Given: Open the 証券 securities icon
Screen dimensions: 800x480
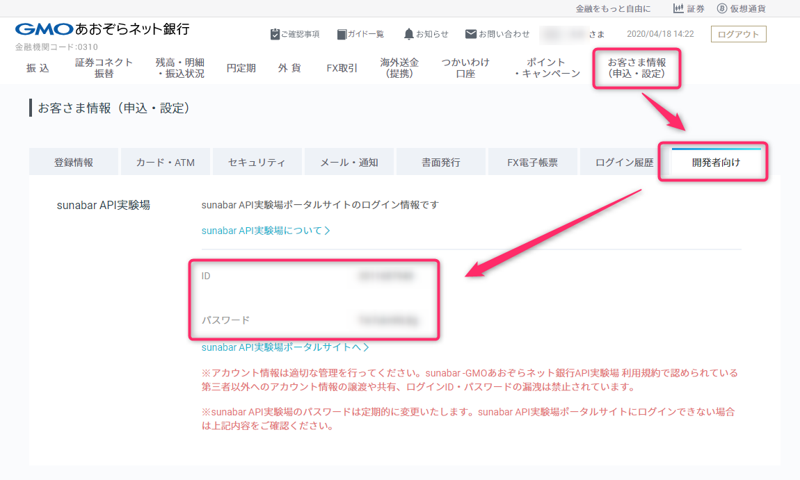Looking at the screenshot, I should point(687,8).
